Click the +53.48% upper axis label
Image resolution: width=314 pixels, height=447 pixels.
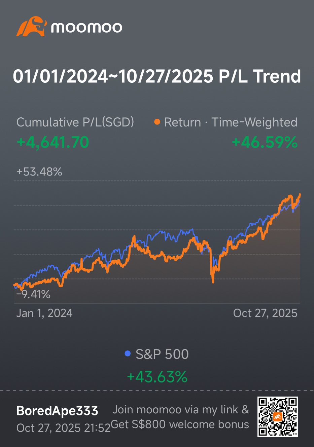coord(39,172)
